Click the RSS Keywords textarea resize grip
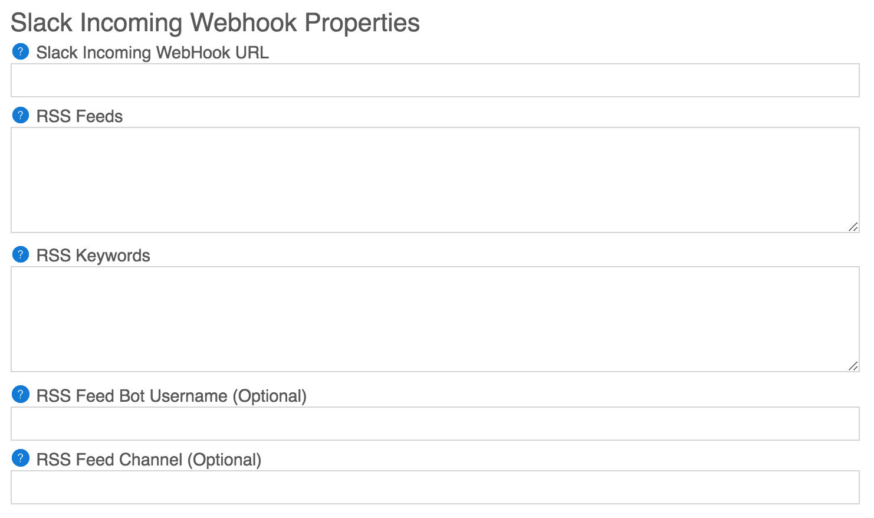 point(853,366)
